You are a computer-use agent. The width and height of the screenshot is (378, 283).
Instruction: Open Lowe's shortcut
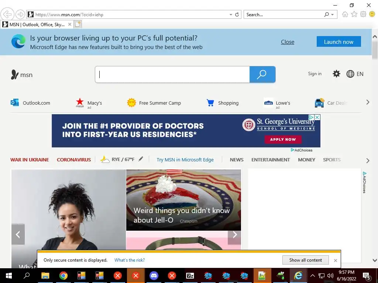[277, 103]
